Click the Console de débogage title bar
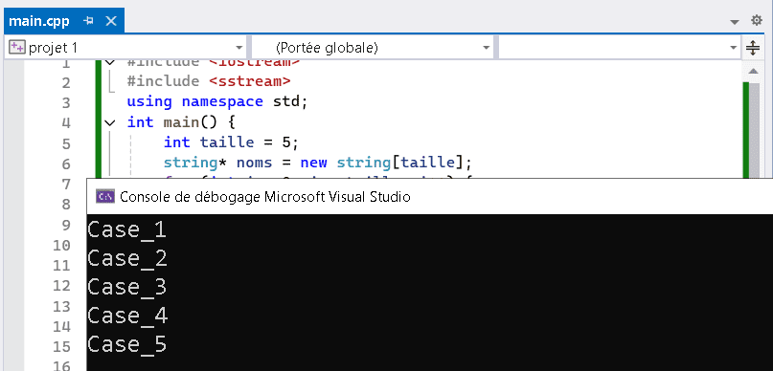The height and width of the screenshot is (371, 773). (x=429, y=197)
